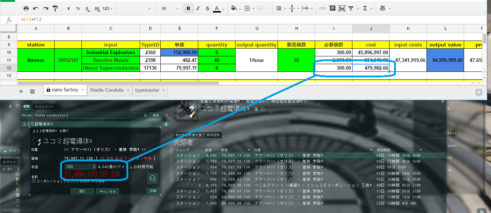The width and height of the screenshot is (491, 213).
Task: Open the all sheets list
Action: 32,91
